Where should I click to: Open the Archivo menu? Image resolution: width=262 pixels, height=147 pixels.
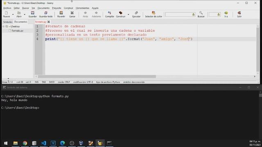coord(7,8)
